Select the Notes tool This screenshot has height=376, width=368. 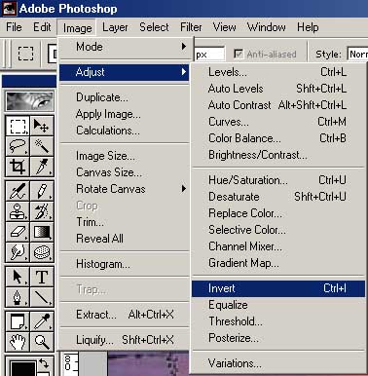click(18, 321)
